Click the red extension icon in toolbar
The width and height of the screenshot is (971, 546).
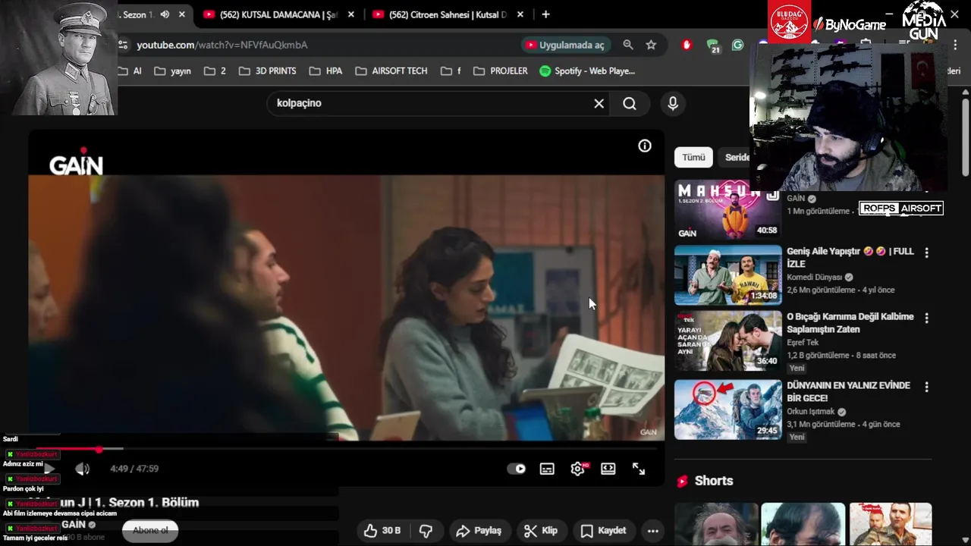pyautogui.click(x=687, y=45)
